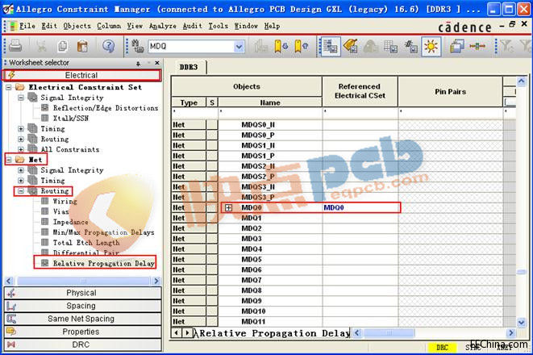
Task: Select the Relative Propagation Delay bottom tab
Action: point(274,333)
